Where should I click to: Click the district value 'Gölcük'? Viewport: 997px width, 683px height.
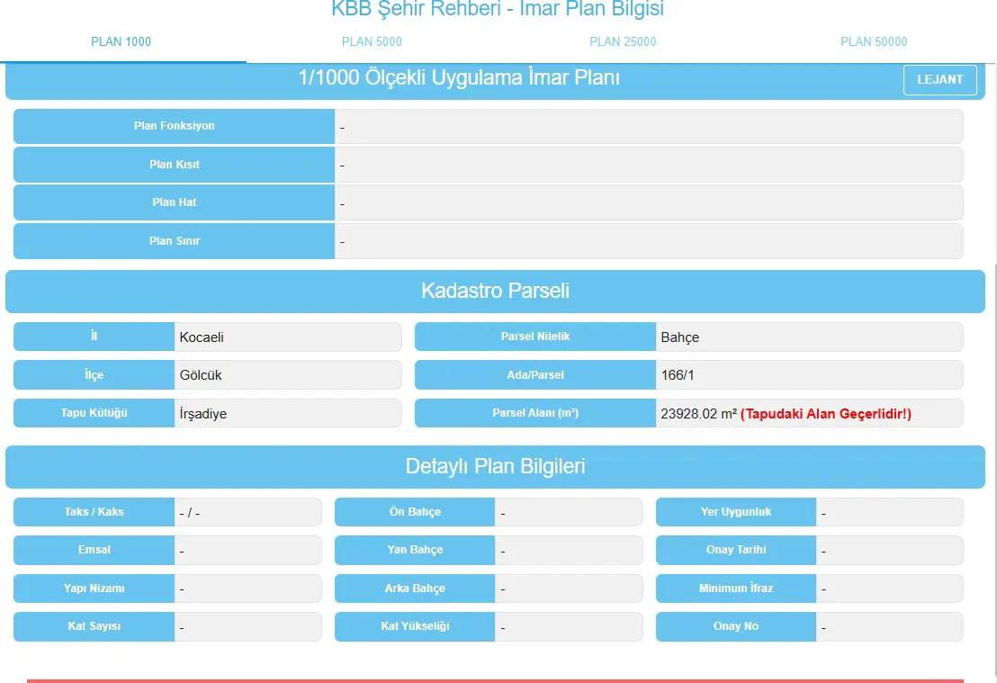(x=201, y=375)
